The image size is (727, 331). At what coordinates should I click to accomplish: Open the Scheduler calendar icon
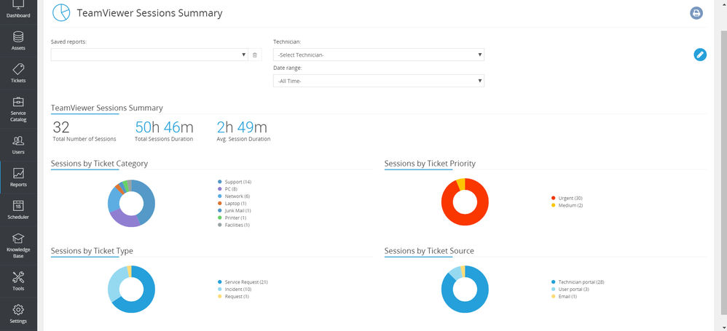[18, 206]
